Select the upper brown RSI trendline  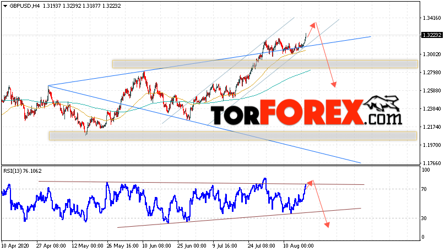(x=202, y=183)
